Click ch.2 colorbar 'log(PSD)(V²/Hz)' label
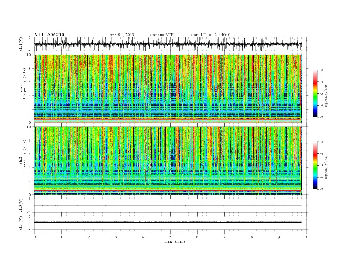Screen dimensions: 345x266 326,167
